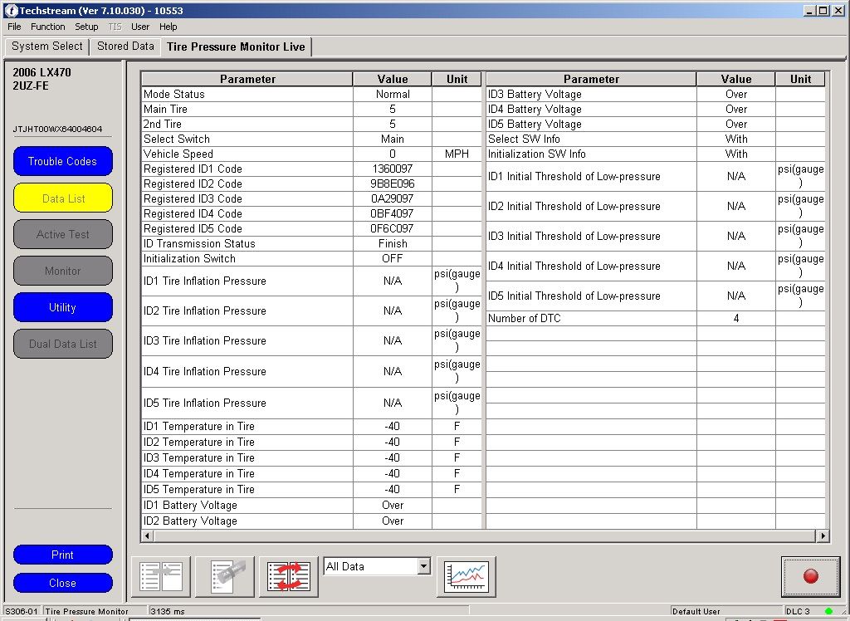The width and height of the screenshot is (850, 621).
Task: Click the right table Unit column header
Action: [x=800, y=79]
